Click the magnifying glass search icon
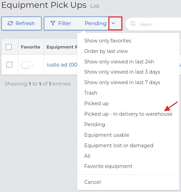 click(x=133, y=24)
